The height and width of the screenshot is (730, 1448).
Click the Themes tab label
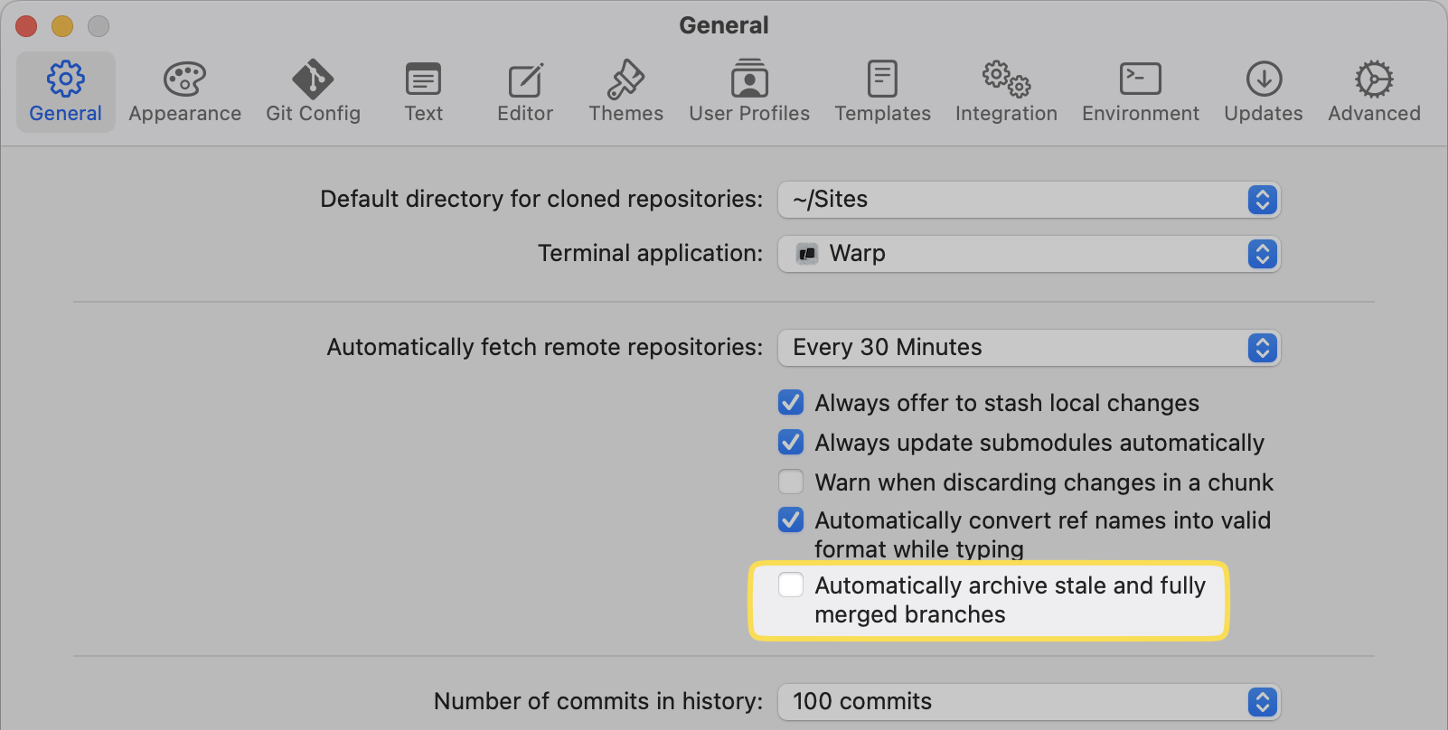(625, 114)
